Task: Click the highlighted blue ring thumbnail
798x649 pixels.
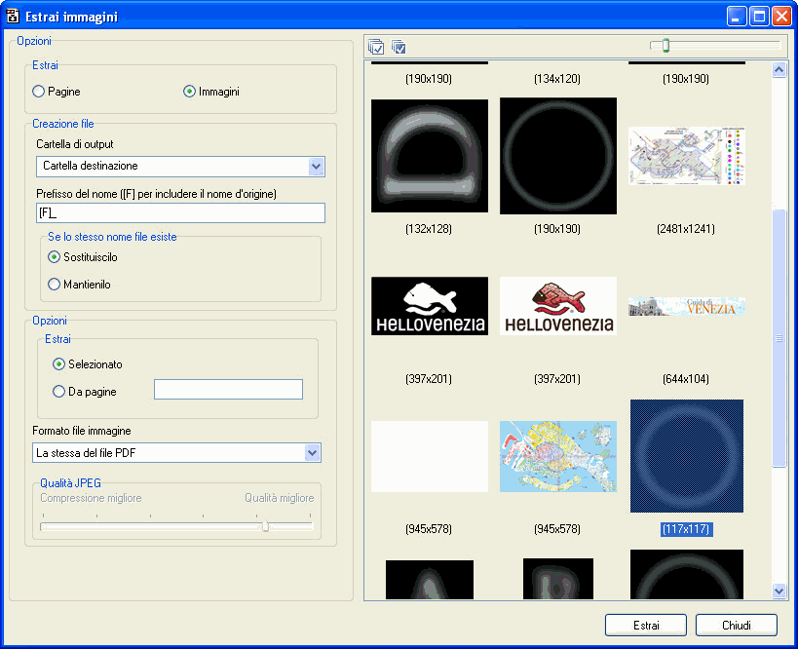Action: tap(687, 456)
